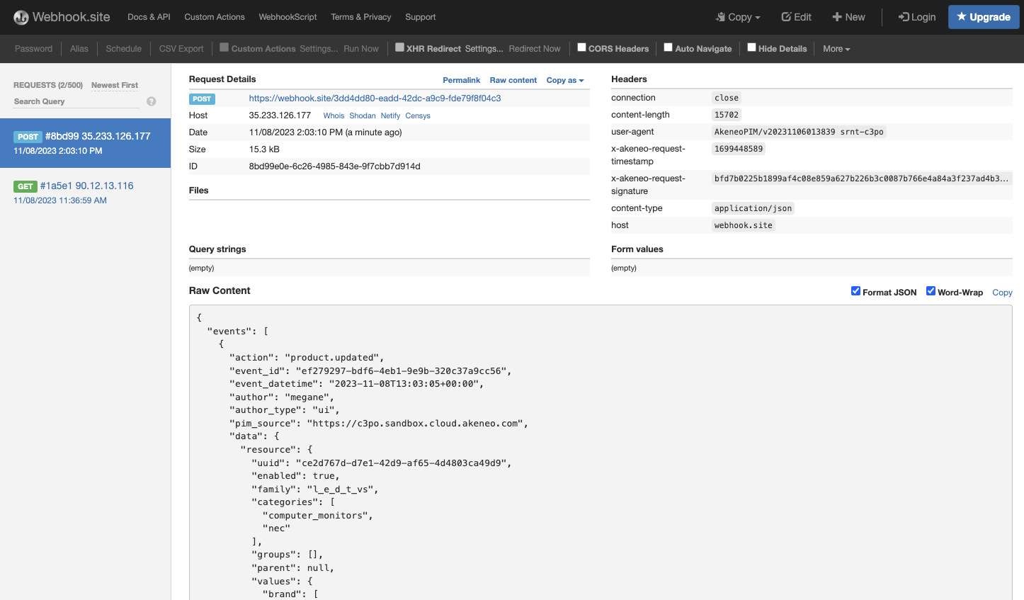Toggle the Auto Navigate checkbox

coord(668,47)
